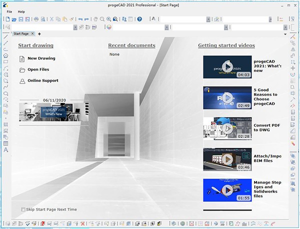Select the Text tool (A) in left toolbar
Screen dimensions: 300x229
point(5,149)
